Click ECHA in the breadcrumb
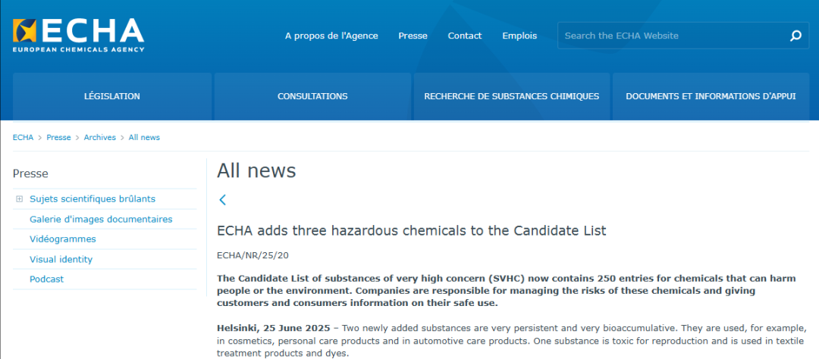The width and height of the screenshot is (819, 359). (23, 137)
